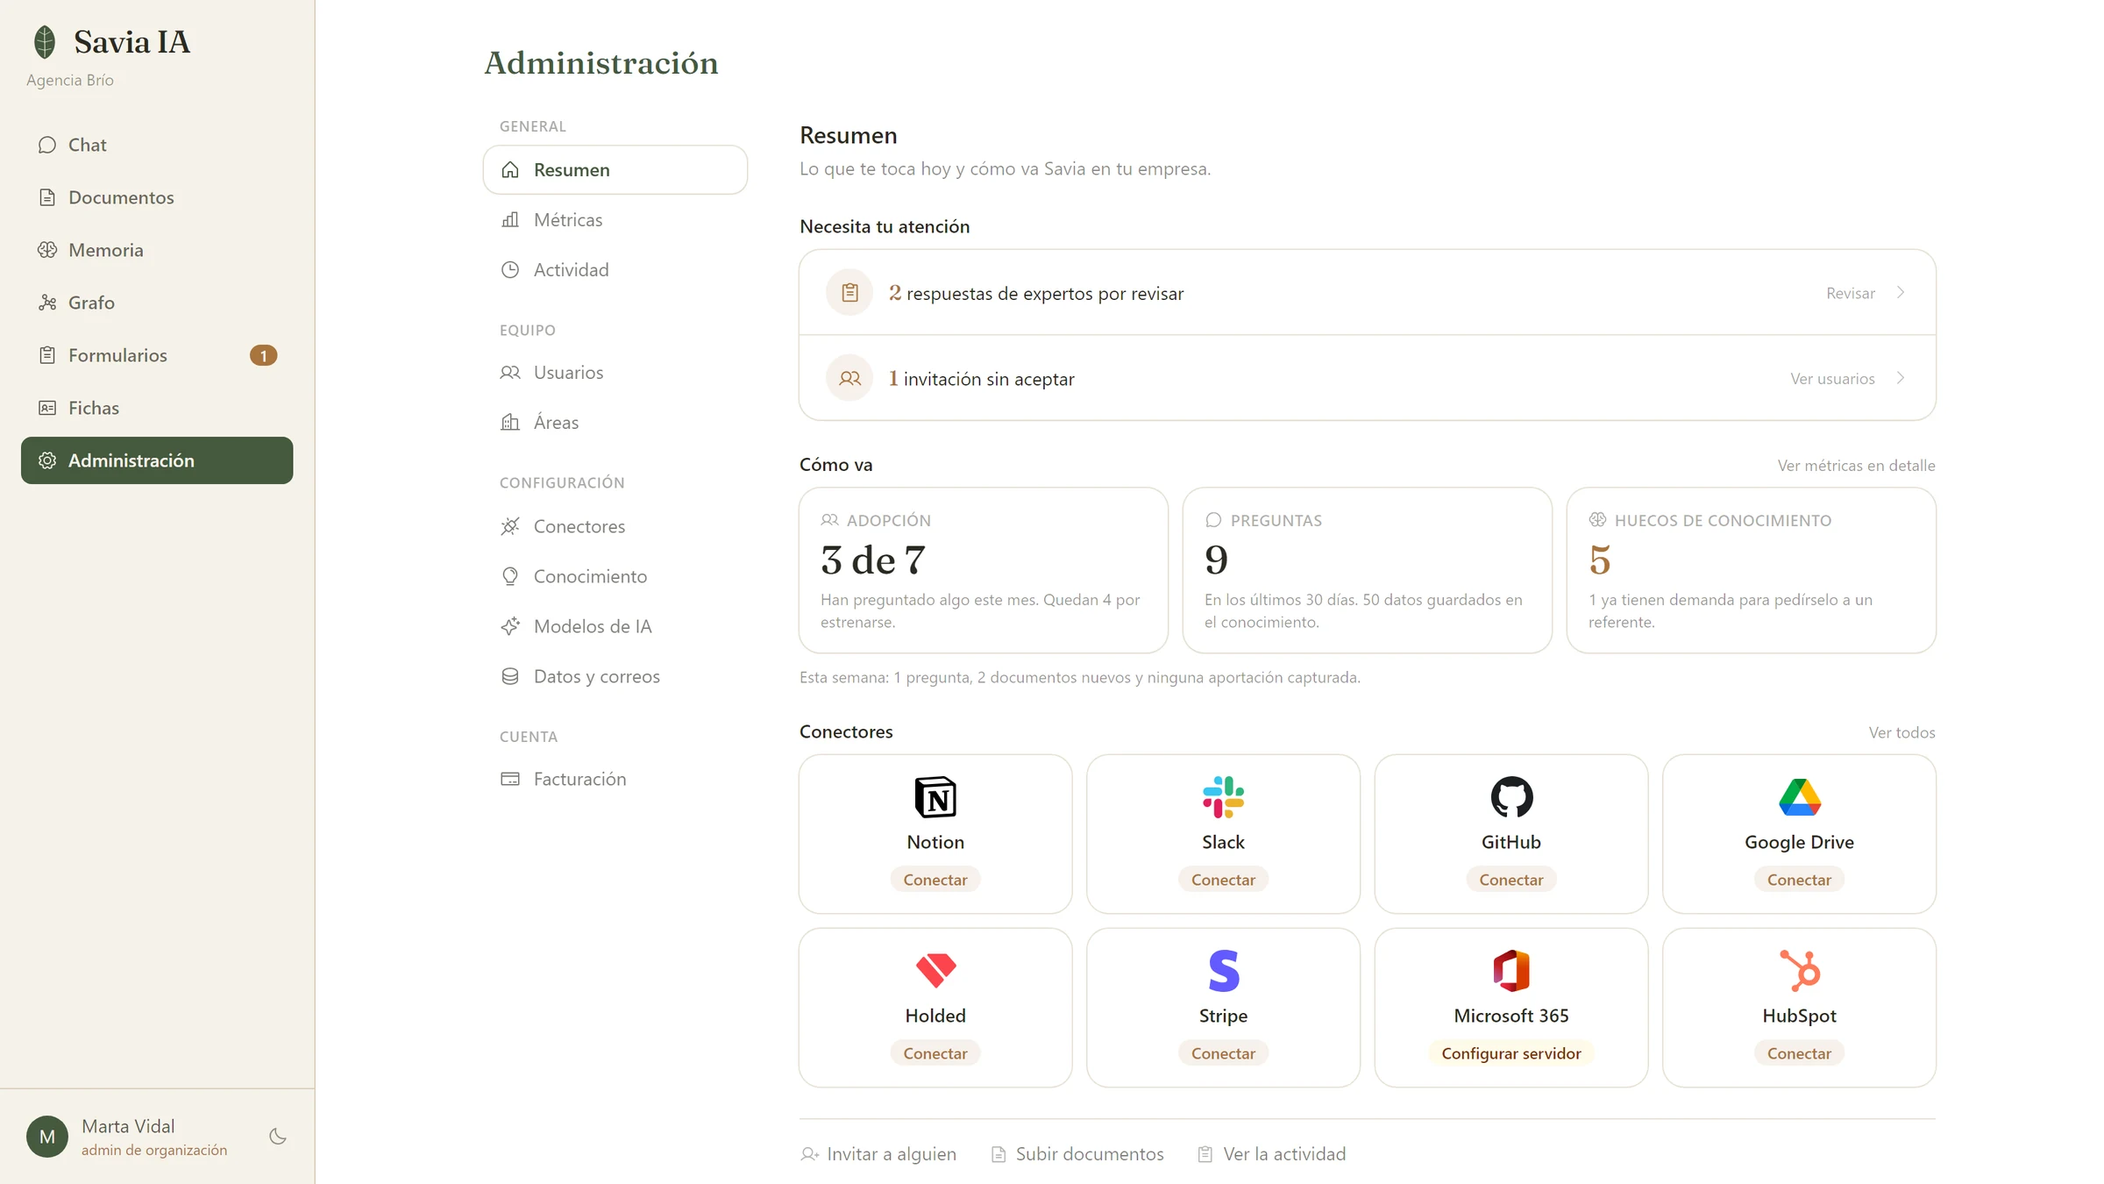Open Fichas in the sidebar
This screenshot has height=1184, width=2104.
(x=157, y=408)
